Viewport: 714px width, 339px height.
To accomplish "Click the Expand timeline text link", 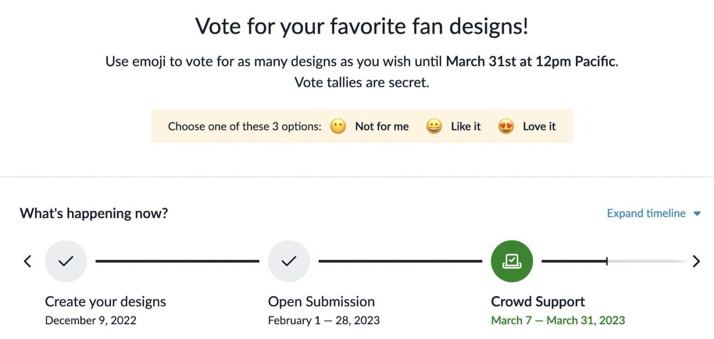I will [646, 213].
